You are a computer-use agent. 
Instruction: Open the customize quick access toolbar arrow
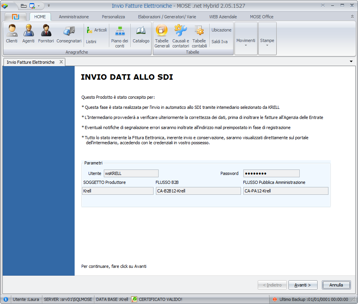49,5
